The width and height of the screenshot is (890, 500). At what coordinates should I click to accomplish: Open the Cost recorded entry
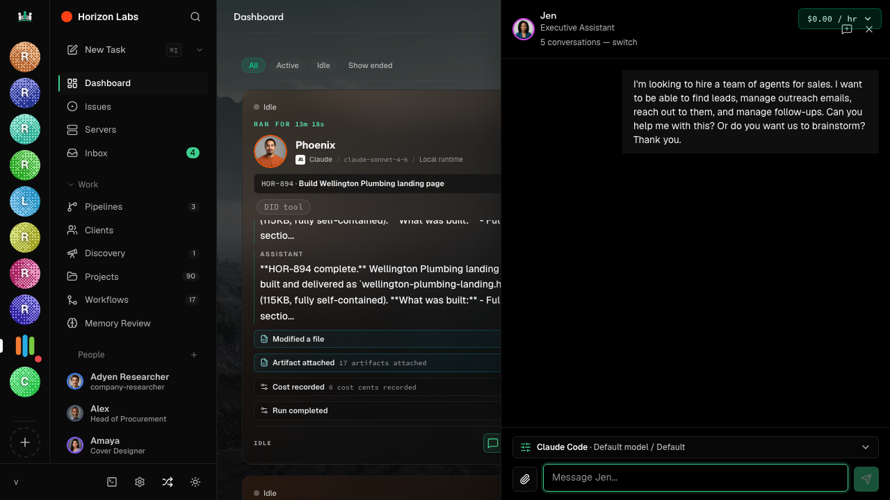(x=378, y=387)
